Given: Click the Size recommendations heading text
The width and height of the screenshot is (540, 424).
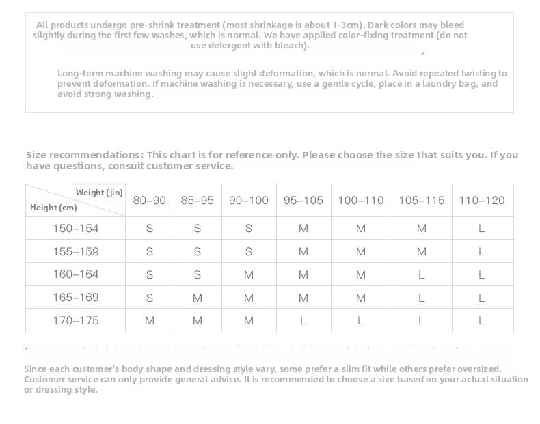Looking at the screenshot, I should (x=272, y=160).
